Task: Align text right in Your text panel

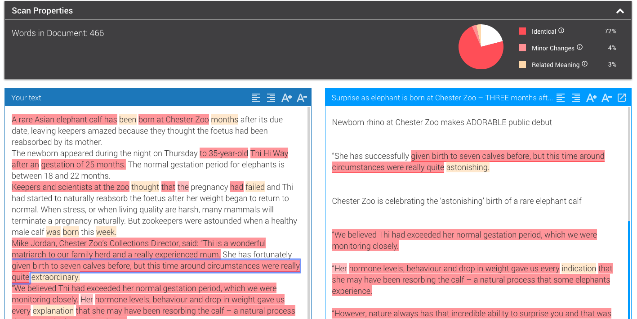Action: pos(271,98)
